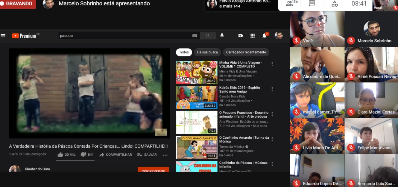Click SALVAR to save the video
Screen dimensions: 398x187
coord(147,154)
